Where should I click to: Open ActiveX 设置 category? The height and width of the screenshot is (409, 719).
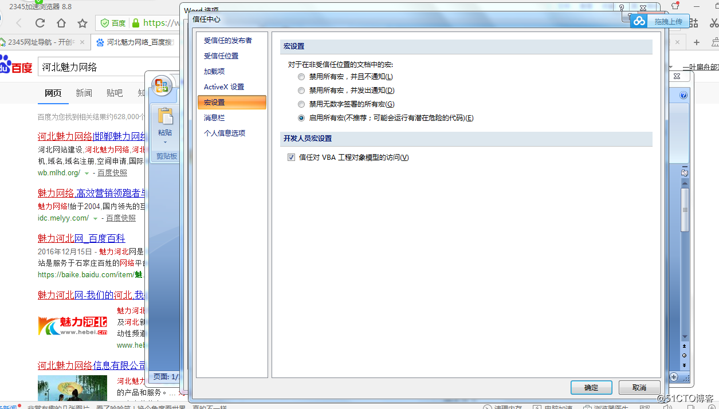[224, 87]
